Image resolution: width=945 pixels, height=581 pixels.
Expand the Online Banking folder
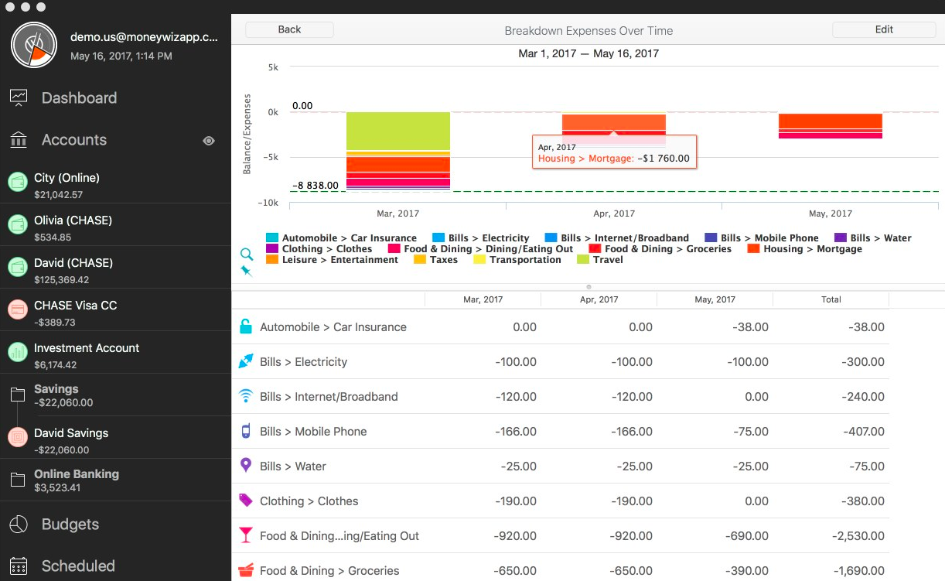tap(18, 480)
